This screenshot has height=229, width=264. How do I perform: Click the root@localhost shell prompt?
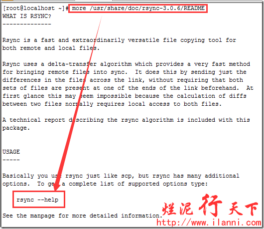click(35, 8)
